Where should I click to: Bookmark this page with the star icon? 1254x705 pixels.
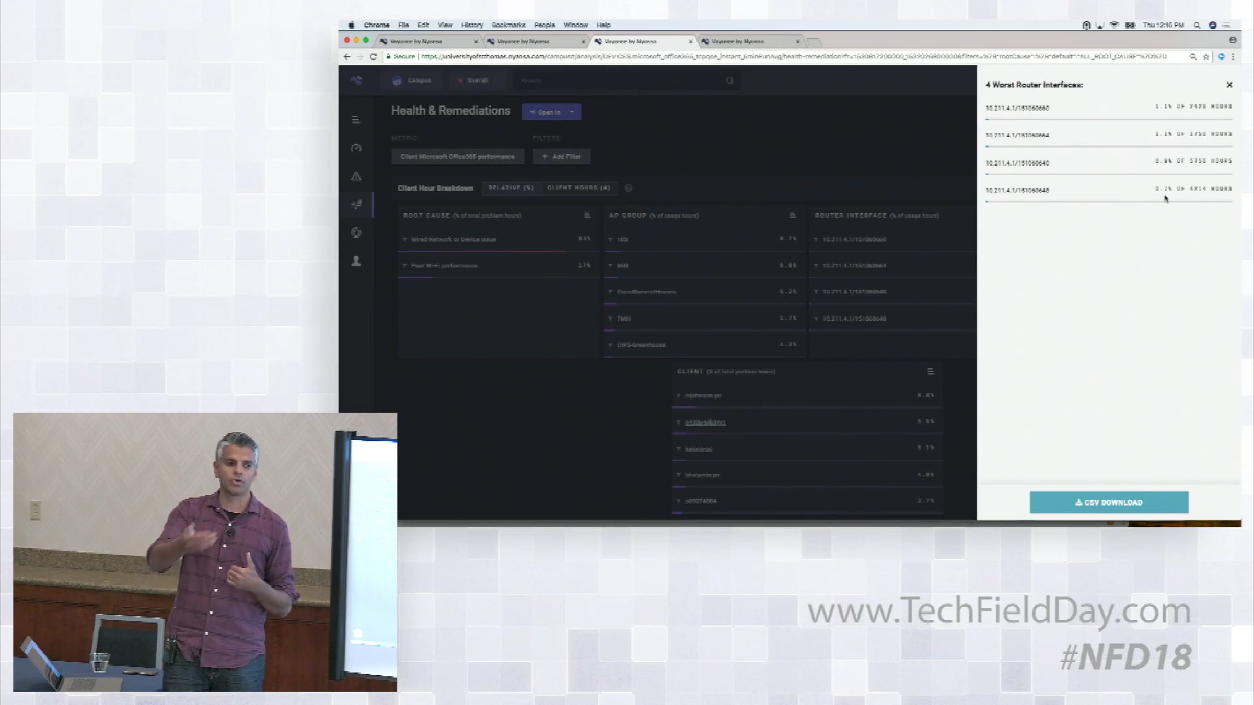[1206, 56]
